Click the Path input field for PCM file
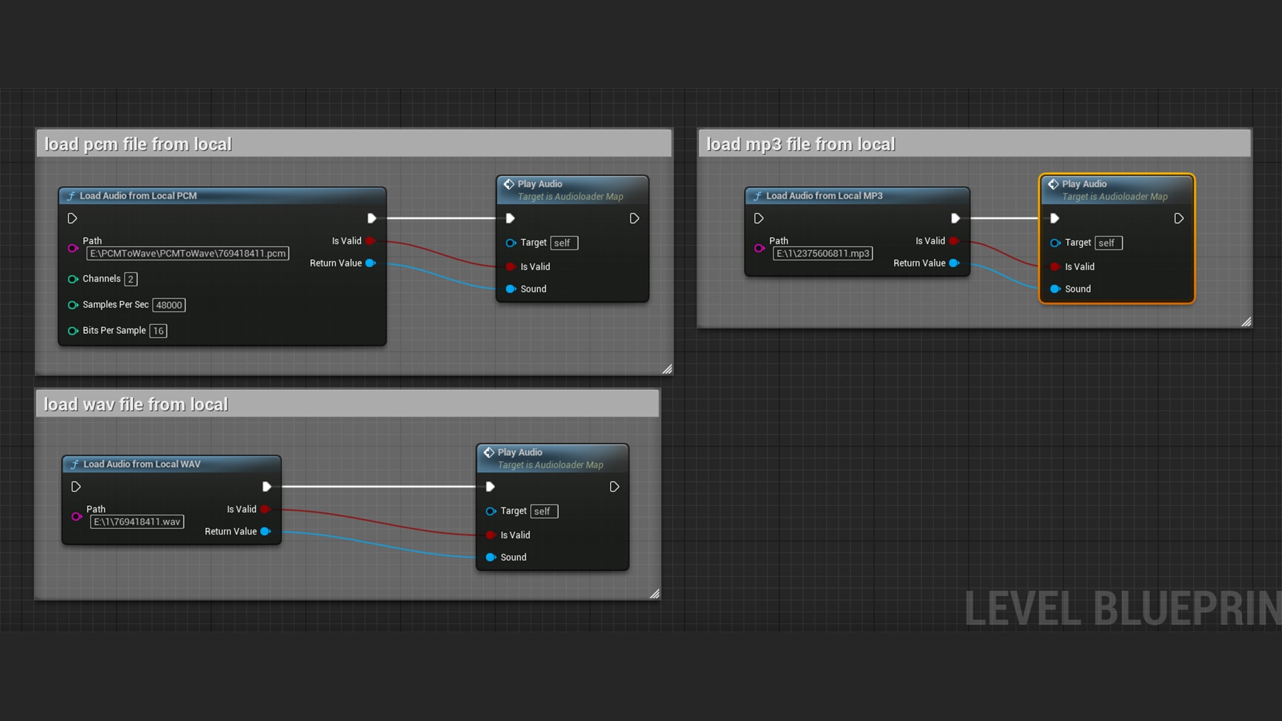The height and width of the screenshot is (721, 1282). coord(188,252)
